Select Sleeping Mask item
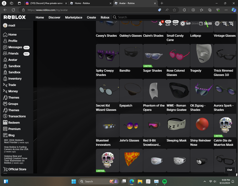This screenshot has width=238, height=186. pyautogui.click(x=178, y=126)
